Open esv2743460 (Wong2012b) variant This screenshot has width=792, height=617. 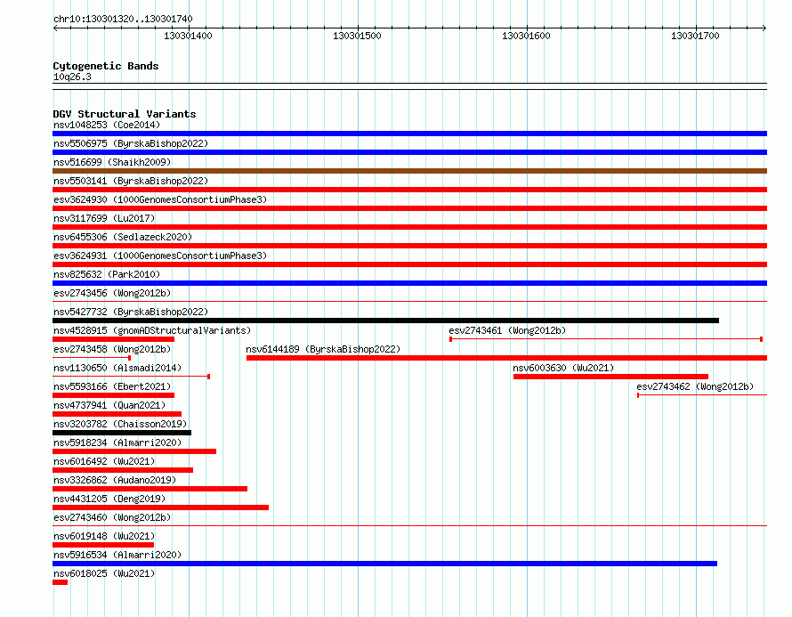pos(112,517)
